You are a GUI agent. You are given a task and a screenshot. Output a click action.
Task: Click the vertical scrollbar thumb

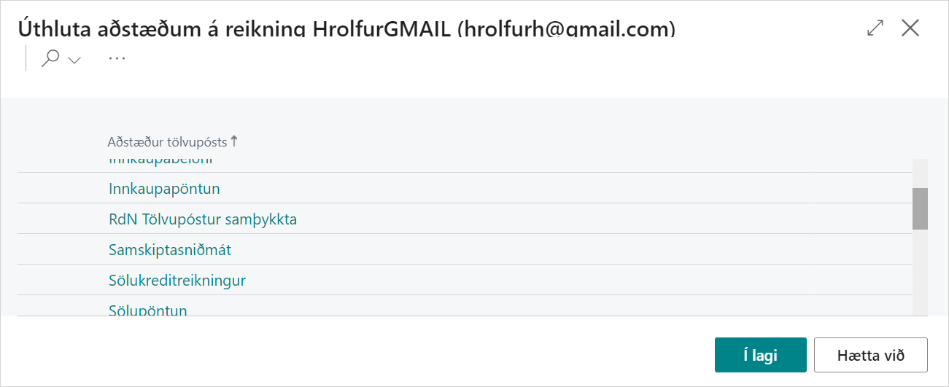[920, 208]
